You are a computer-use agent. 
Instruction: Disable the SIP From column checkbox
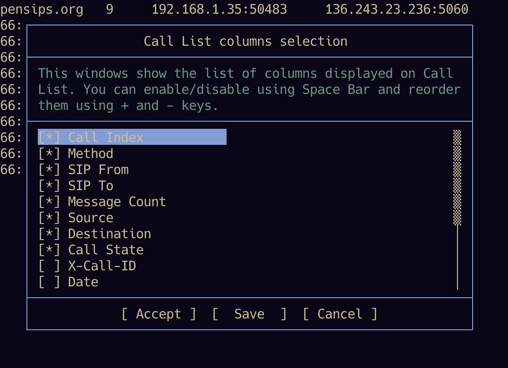49,169
